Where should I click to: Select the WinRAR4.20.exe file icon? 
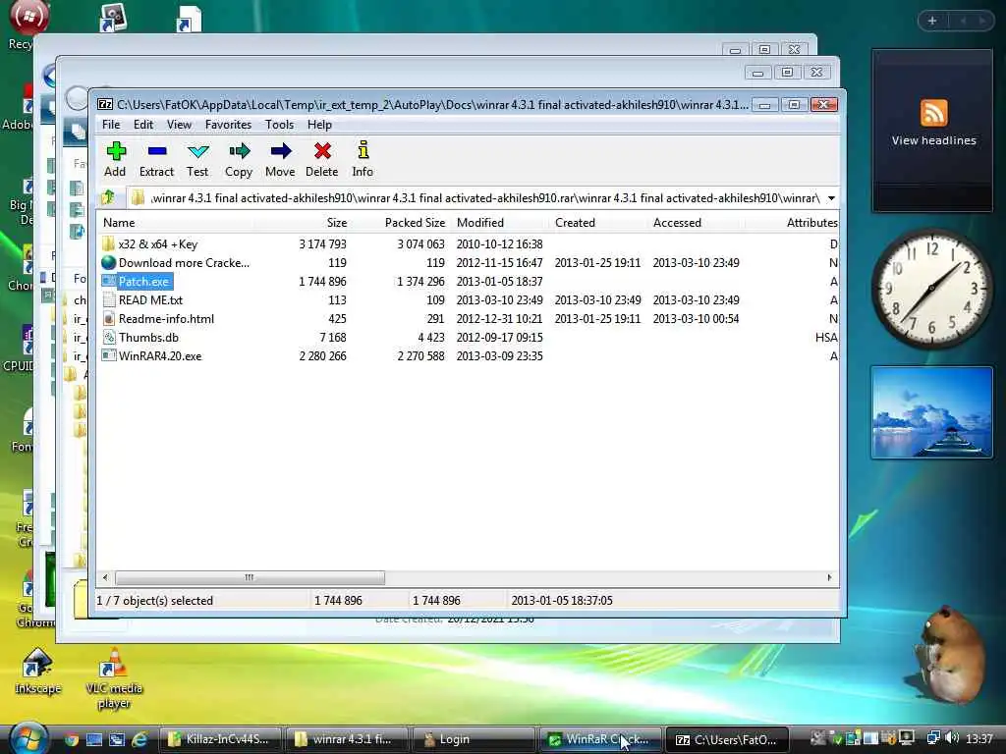click(108, 355)
